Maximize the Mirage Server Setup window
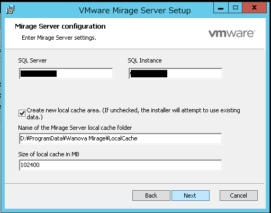 click(236, 8)
